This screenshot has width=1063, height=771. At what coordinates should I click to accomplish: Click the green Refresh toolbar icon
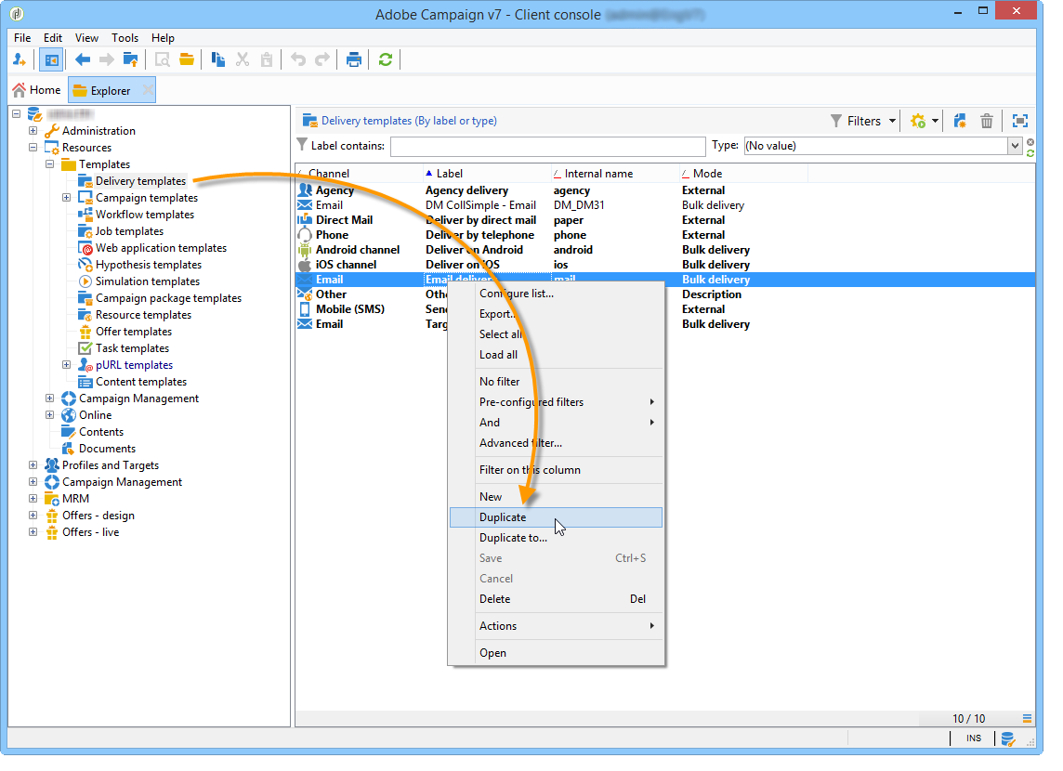(385, 60)
